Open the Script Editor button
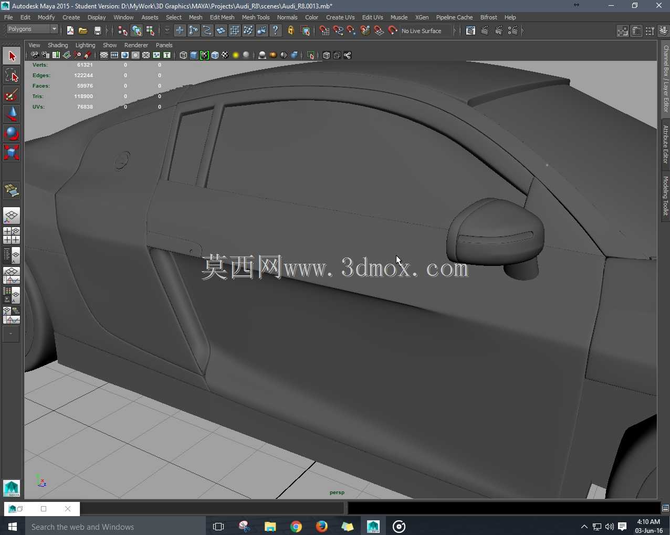The height and width of the screenshot is (535, 670). coord(665,508)
